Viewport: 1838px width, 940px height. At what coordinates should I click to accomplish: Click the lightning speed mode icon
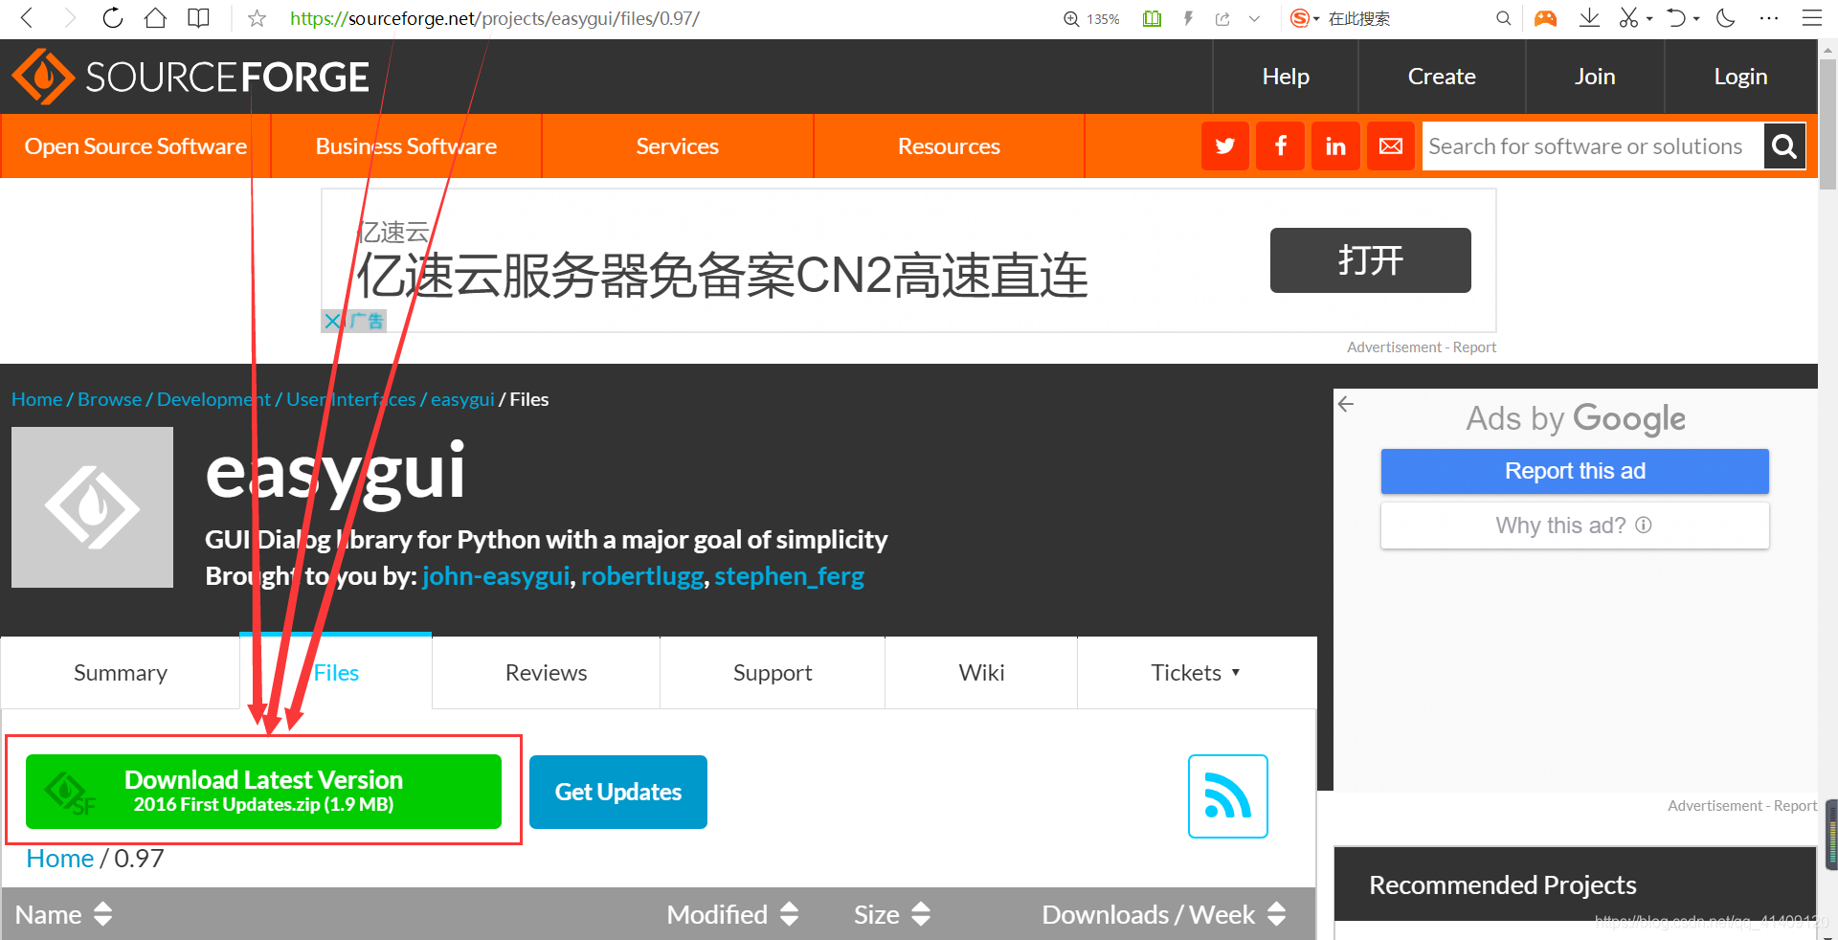coord(1188,18)
